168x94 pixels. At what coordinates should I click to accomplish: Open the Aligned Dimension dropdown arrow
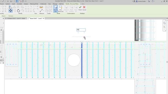point(44,7)
